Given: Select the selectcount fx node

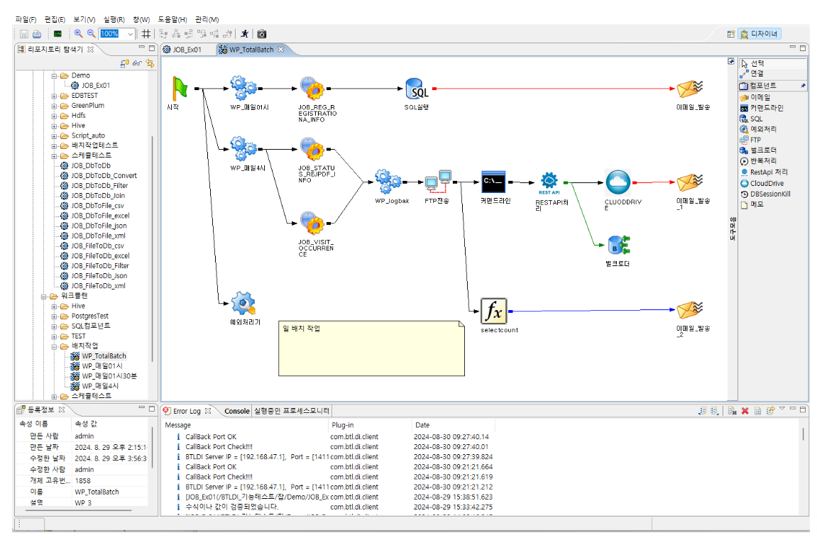Looking at the screenshot, I should pyautogui.click(x=493, y=311).
